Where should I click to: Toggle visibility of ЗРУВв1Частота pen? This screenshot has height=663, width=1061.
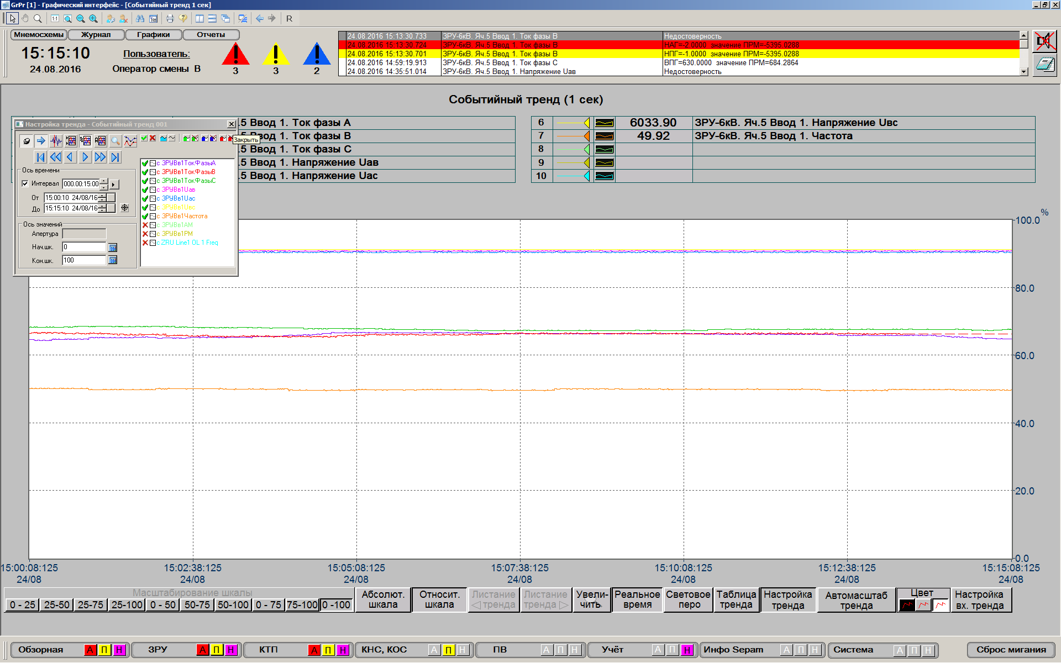[145, 216]
